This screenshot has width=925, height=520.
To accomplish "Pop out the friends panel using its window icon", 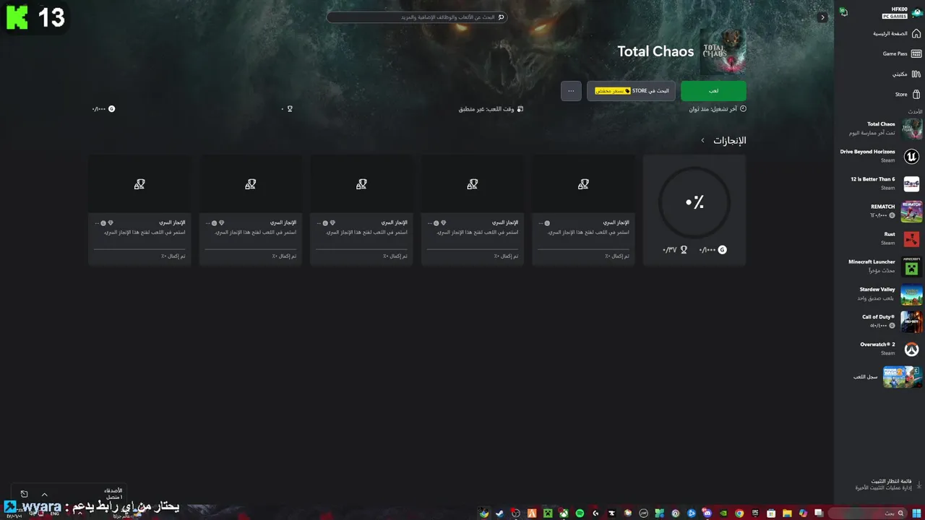I will click(x=24, y=494).
